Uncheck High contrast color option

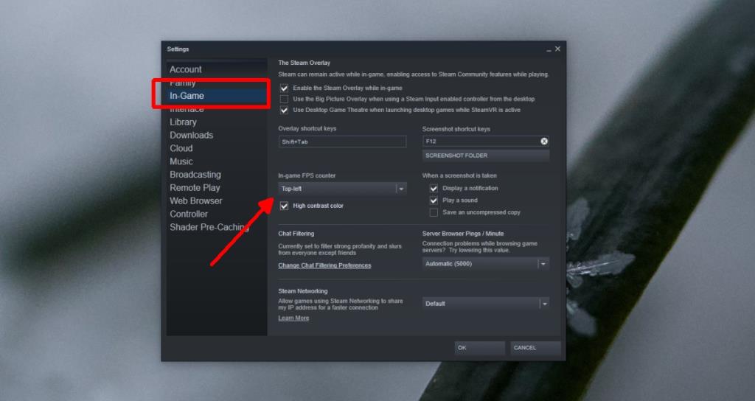pos(284,206)
